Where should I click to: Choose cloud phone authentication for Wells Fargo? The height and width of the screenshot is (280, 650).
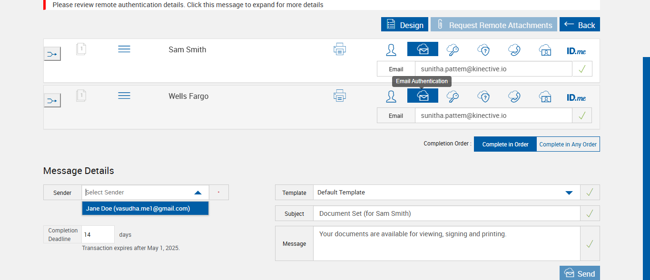514,97
